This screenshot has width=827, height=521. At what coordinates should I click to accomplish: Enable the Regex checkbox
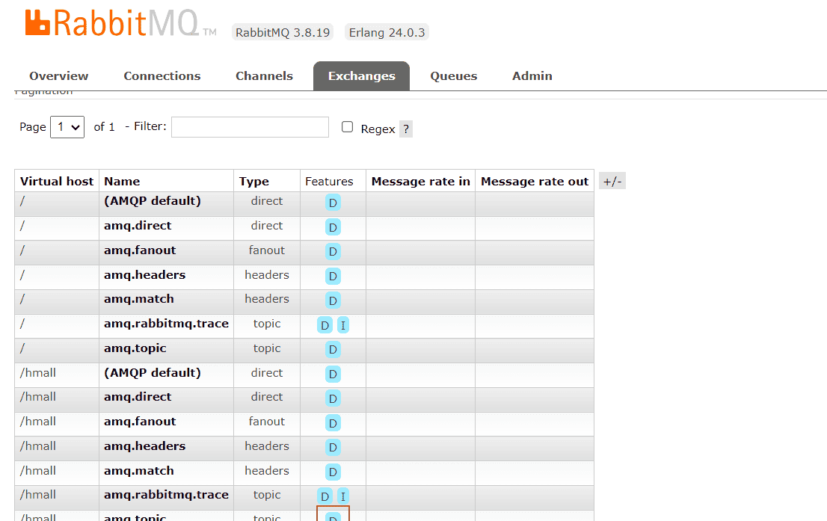coord(347,127)
